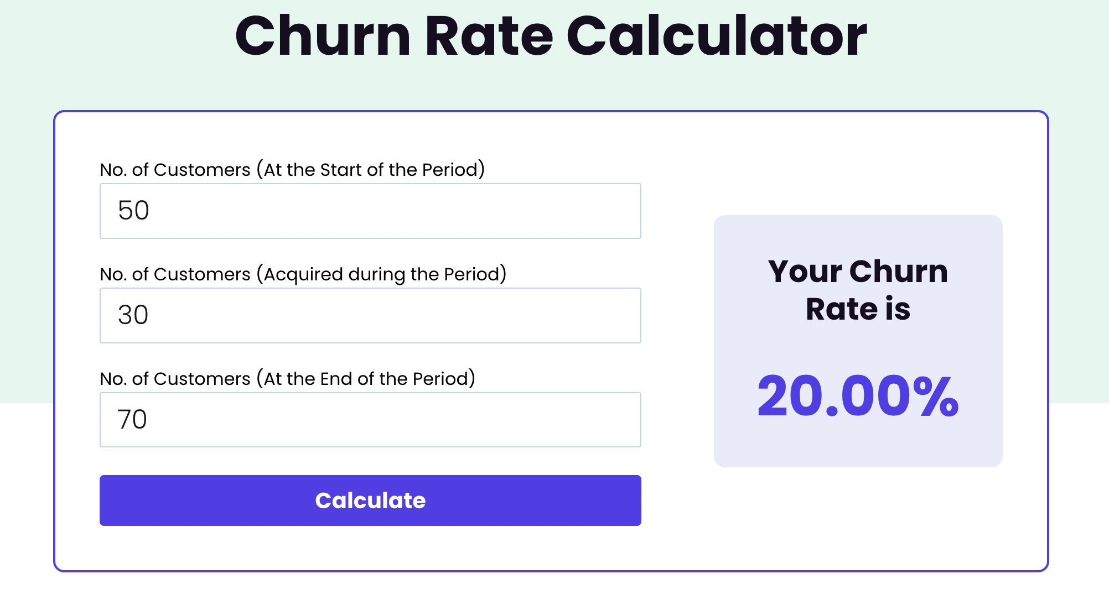Click the Churn Rate Calculator page heading
The width and height of the screenshot is (1109, 605).
[x=551, y=36]
